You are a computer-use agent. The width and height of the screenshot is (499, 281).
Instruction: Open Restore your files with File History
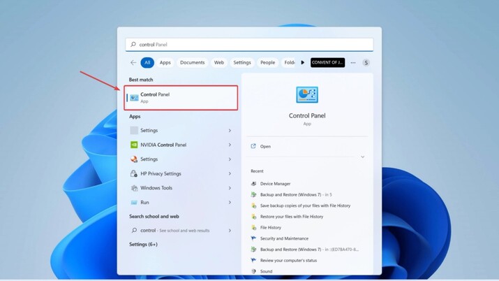point(292,216)
